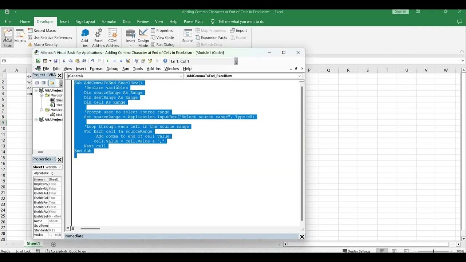Open Project Explorer from the VBA toolbar

pyautogui.click(x=136, y=61)
